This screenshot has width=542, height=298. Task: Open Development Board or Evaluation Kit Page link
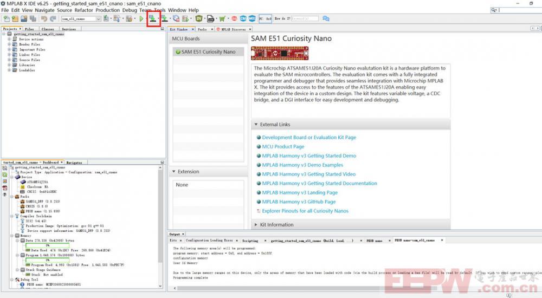point(309,137)
